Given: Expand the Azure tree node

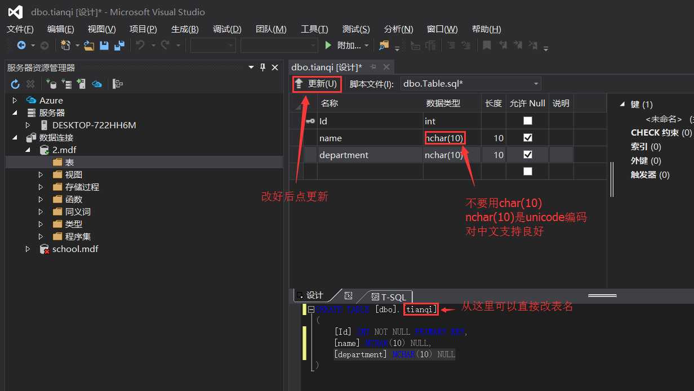Looking at the screenshot, I should click(x=15, y=101).
